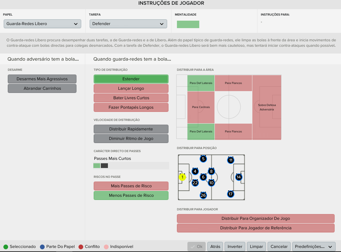Click the Limpar button
This screenshot has height=252, width=341.
[x=256, y=247]
